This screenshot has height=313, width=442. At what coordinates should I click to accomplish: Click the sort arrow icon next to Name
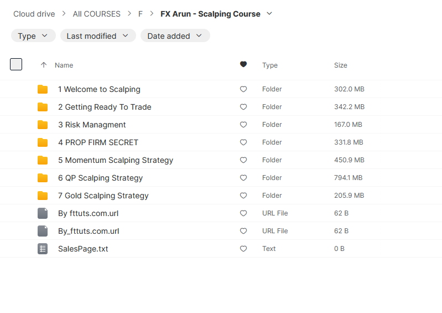[x=44, y=65]
